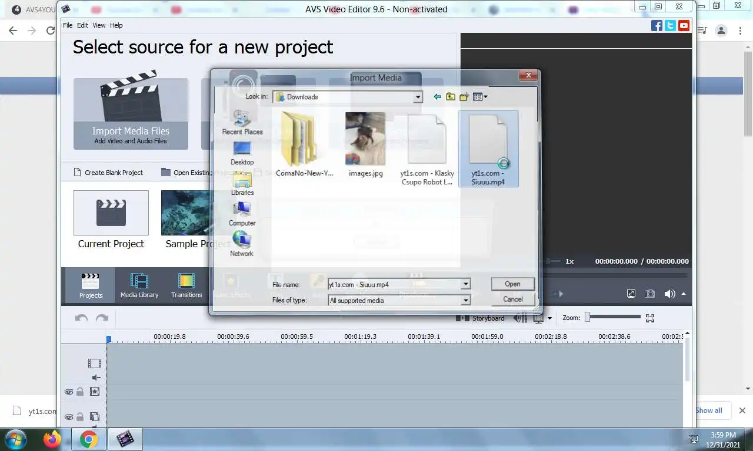Expand the display options arrow near Storyboard
Screen dimensions: 753x451
(549, 318)
